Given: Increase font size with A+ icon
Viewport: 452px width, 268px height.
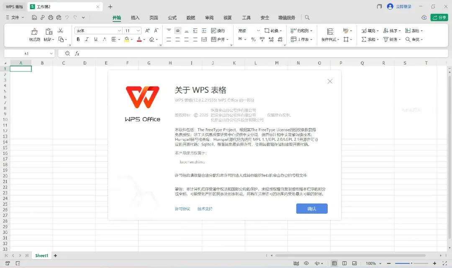Looking at the screenshot, I should 147,31.
